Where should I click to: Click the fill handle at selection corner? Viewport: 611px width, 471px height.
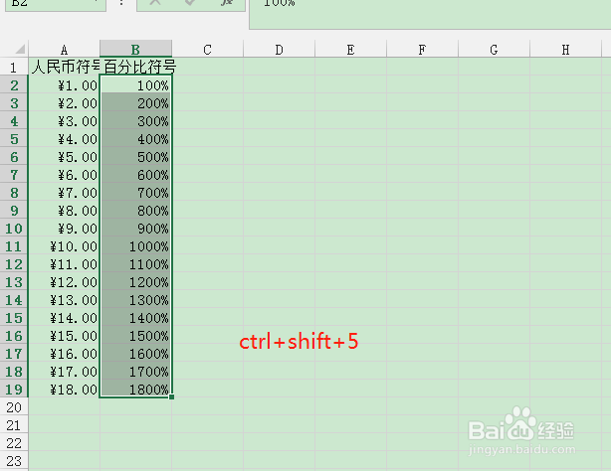tap(172, 397)
